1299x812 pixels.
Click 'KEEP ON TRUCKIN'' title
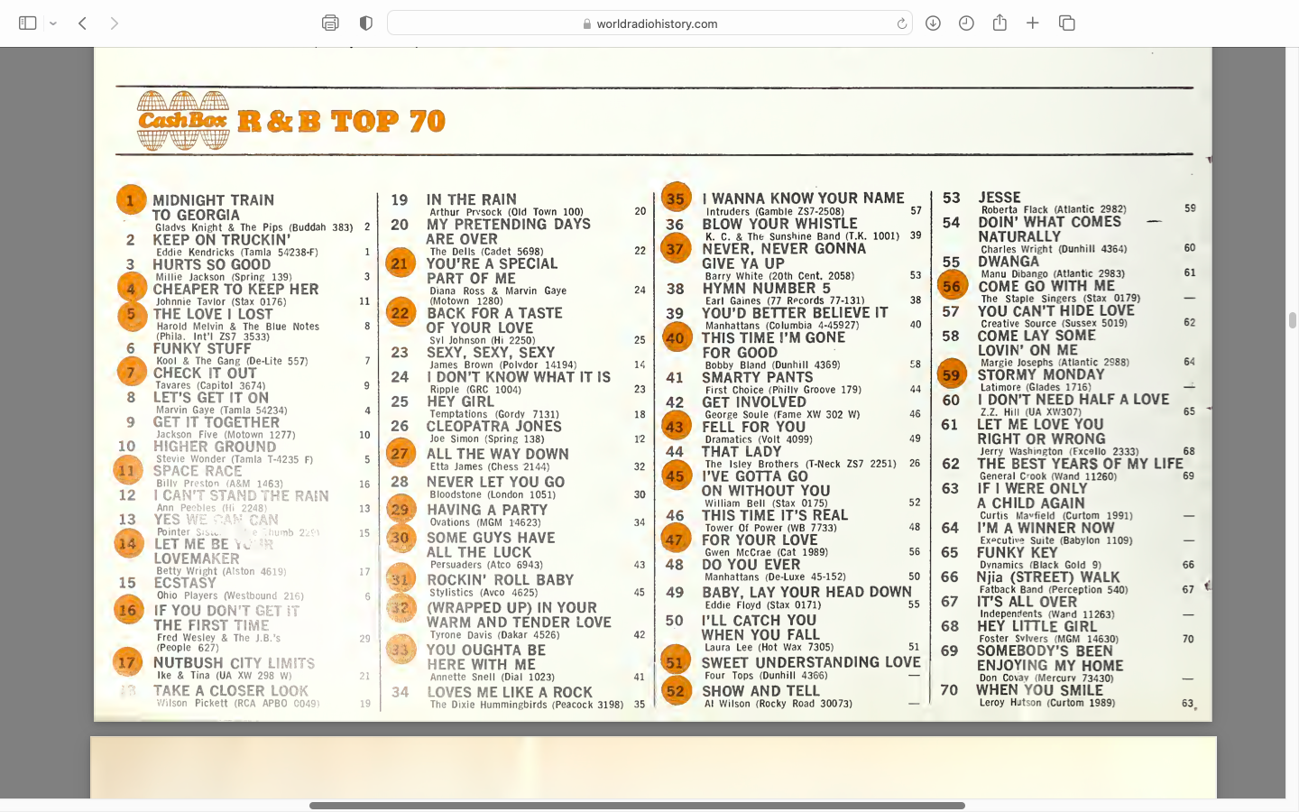coord(221,240)
